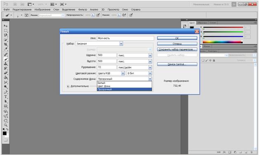Select the Eyedropper tool
Image resolution: width=259 pixels, height=155 pixels.
click(x=6, y=49)
